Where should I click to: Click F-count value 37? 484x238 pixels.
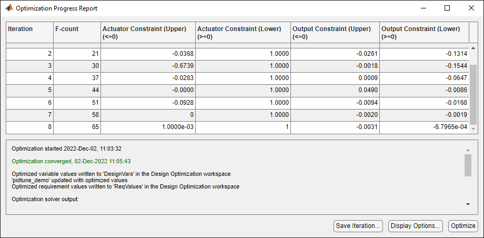(77, 78)
